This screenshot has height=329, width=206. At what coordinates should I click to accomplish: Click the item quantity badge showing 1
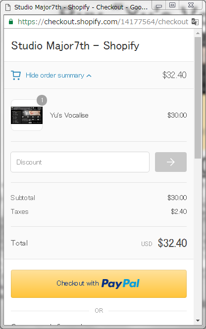42,100
